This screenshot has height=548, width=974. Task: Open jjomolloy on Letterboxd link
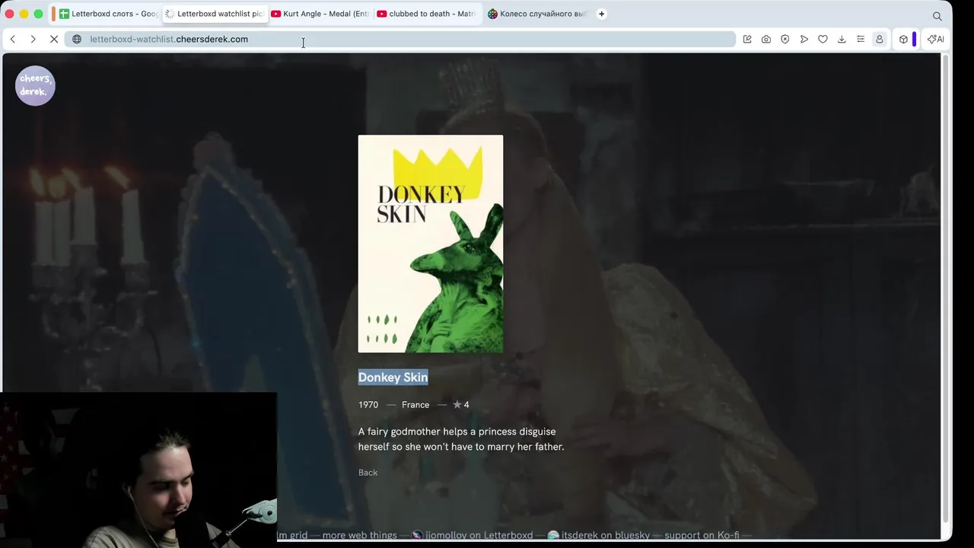(x=479, y=535)
